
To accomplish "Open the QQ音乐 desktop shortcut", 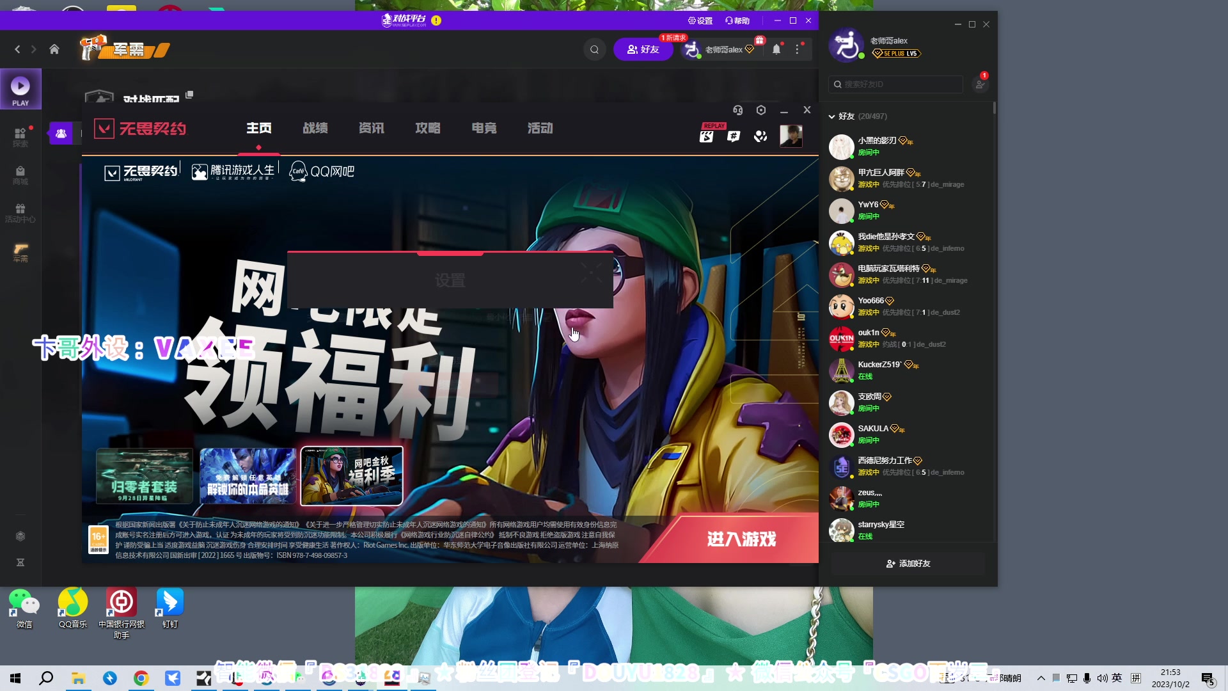I will pos(73,608).
